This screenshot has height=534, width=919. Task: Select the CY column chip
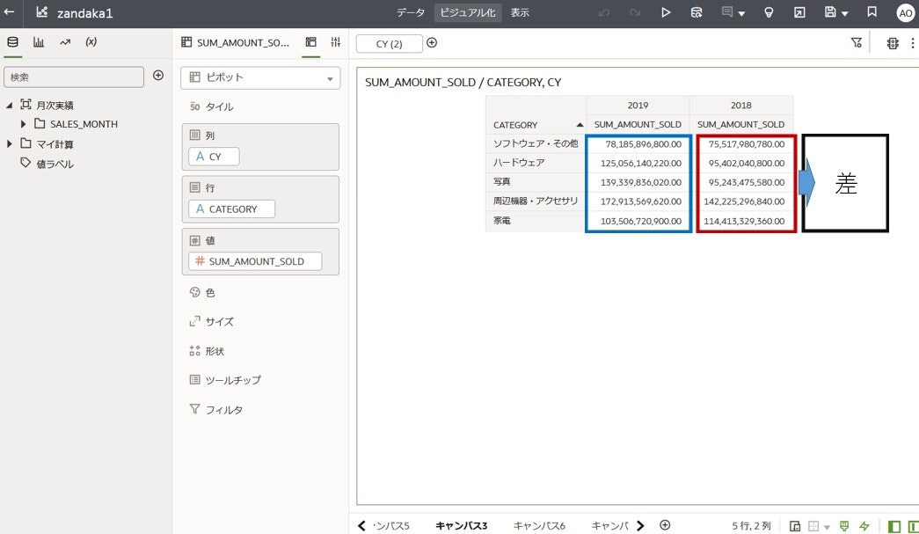click(214, 157)
